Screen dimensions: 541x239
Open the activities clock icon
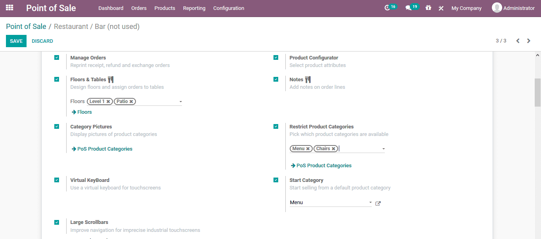(388, 8)
